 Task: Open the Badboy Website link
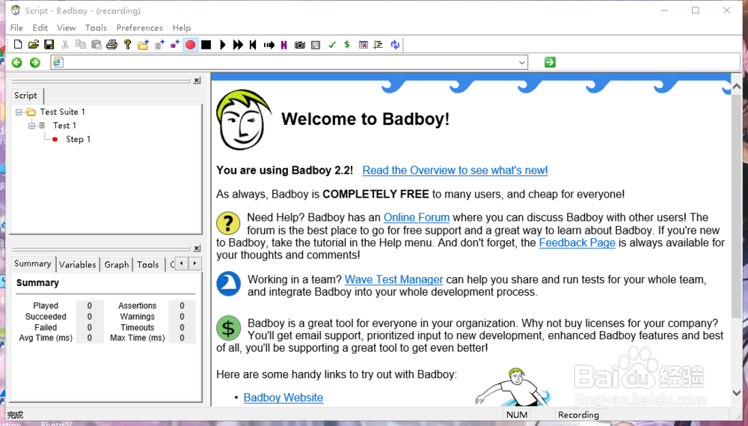point(283,398)
